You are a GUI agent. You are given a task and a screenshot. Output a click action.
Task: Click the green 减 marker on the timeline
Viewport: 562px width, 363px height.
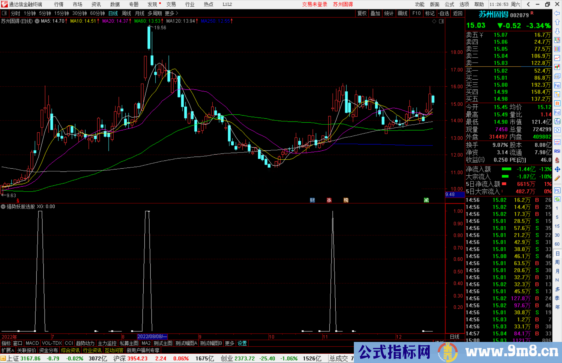coord(426,200)
